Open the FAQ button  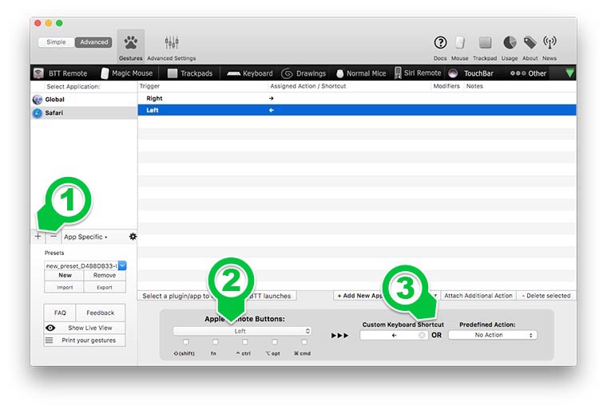click(60, 313)
